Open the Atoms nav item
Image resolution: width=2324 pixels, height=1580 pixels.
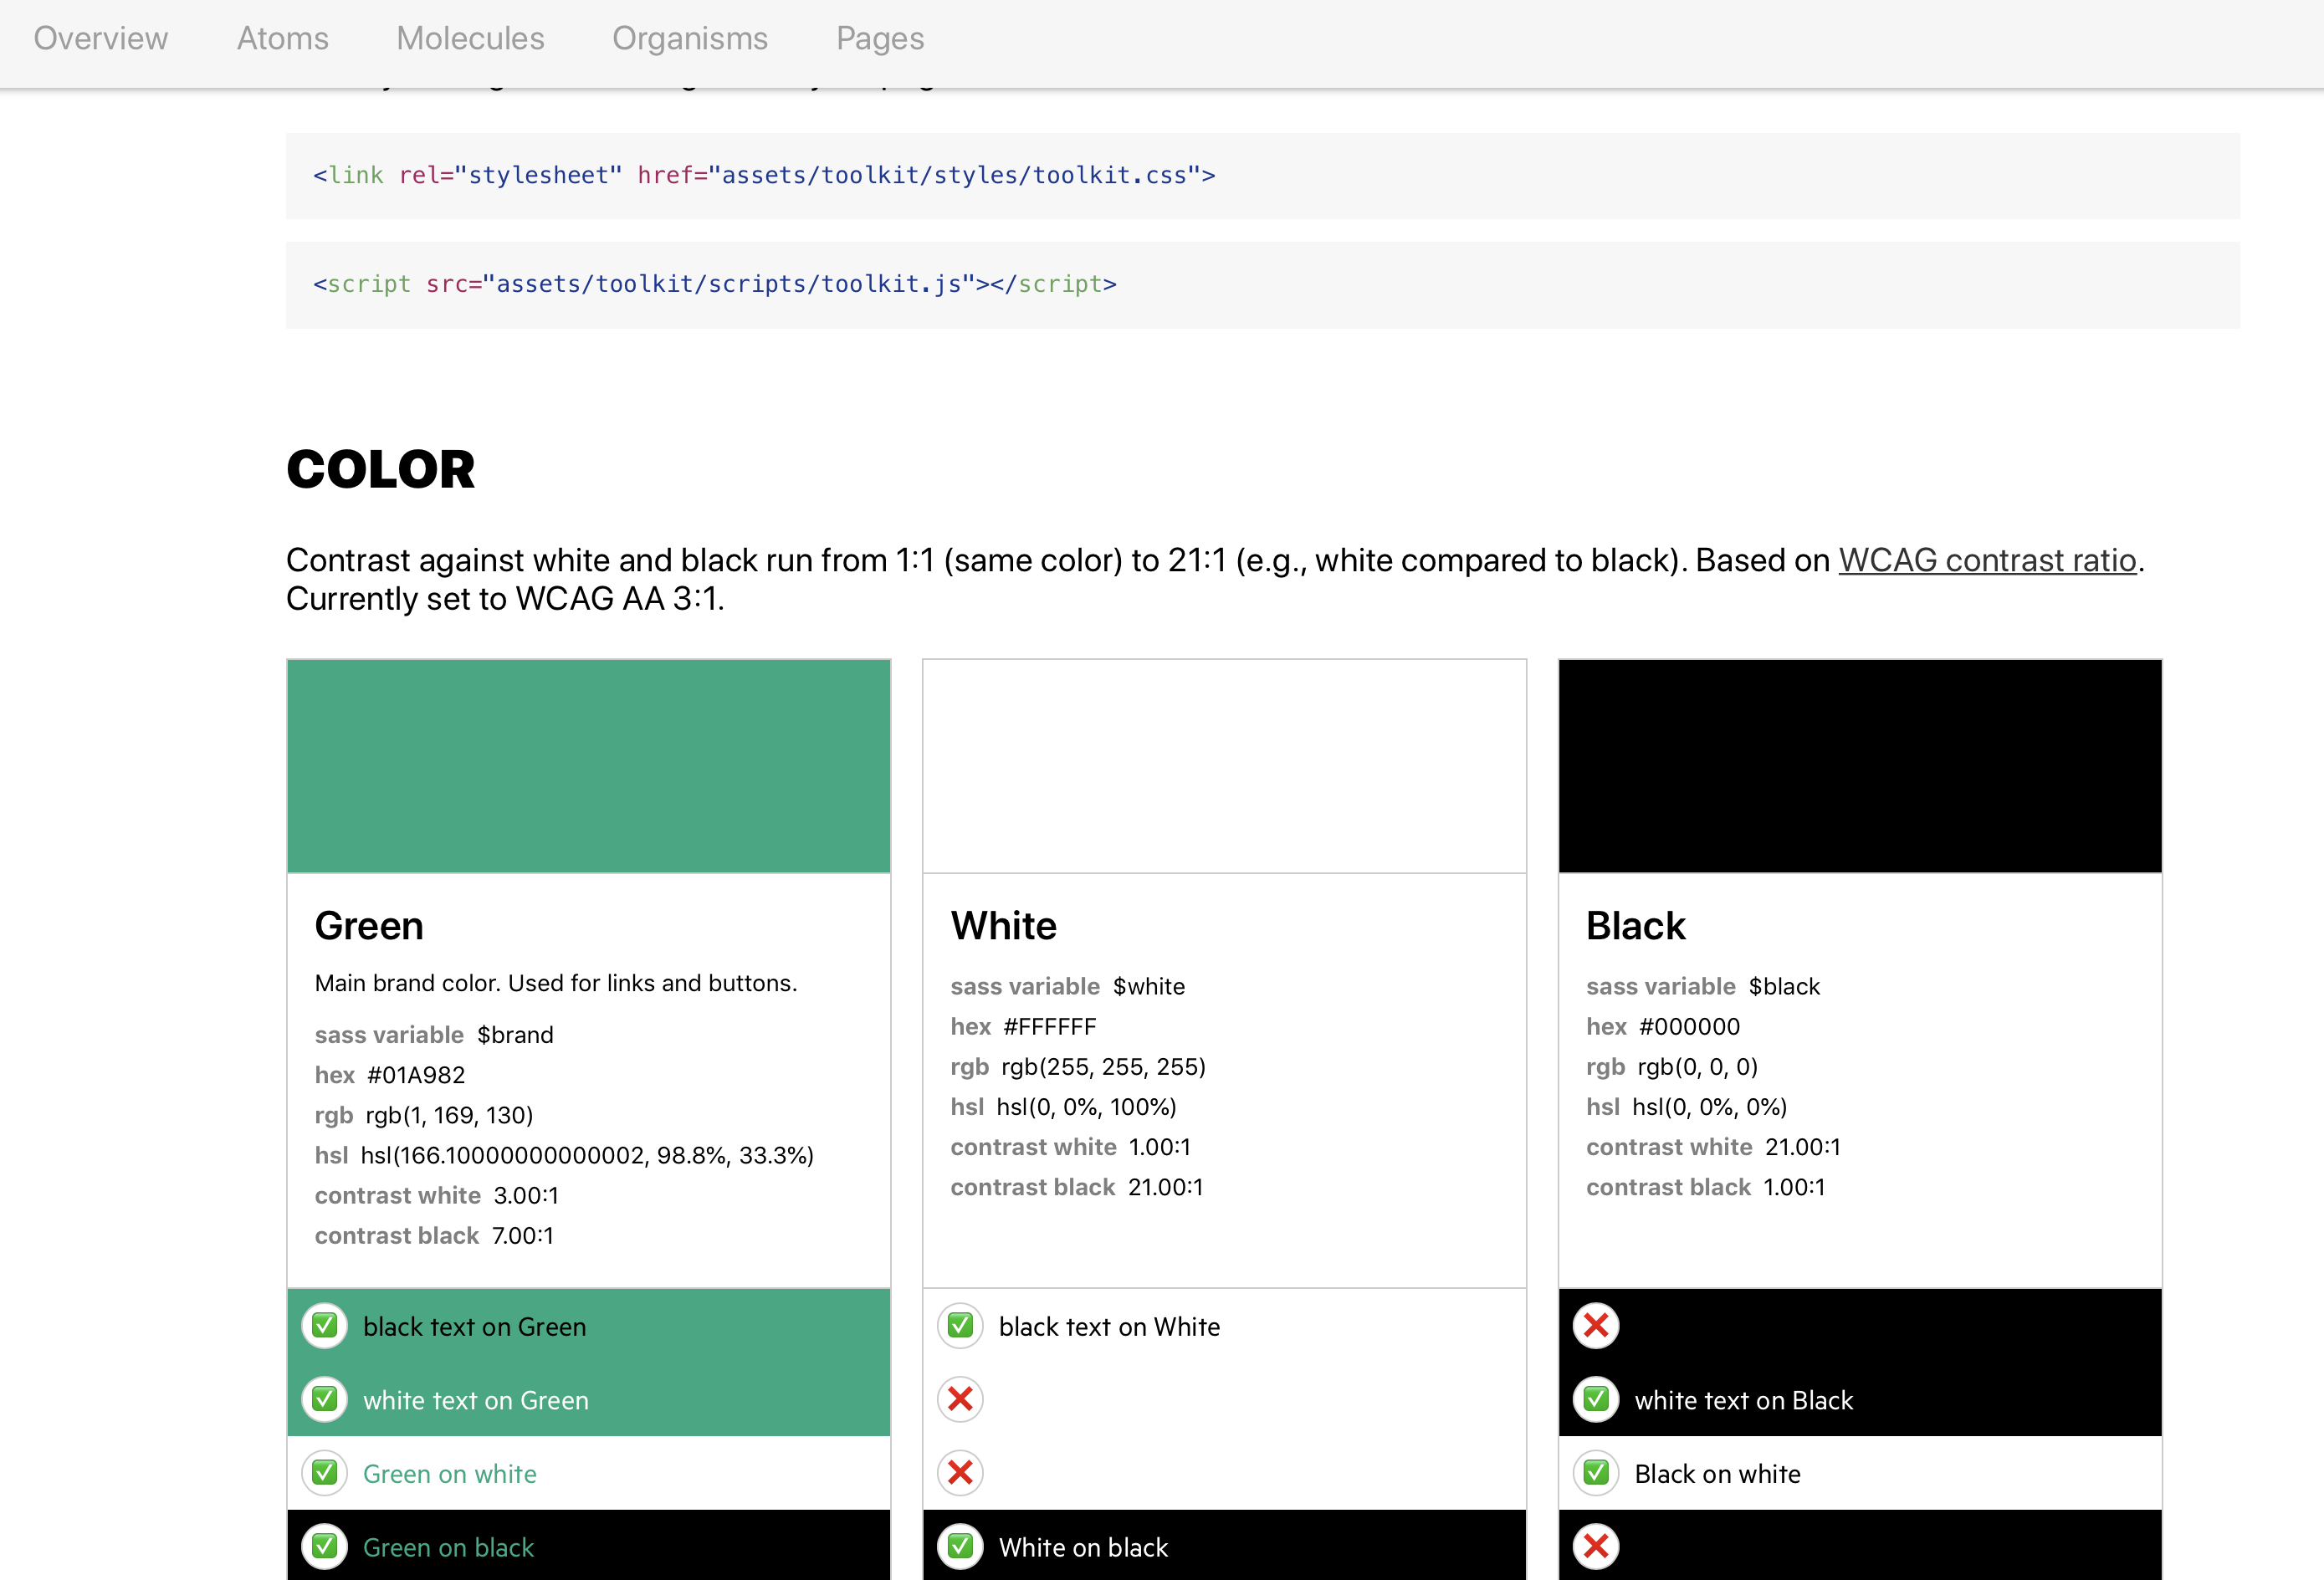point(283,38)
